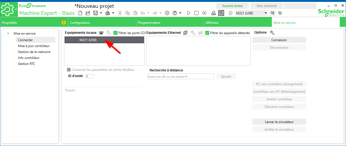Create a new project file
Viewport: 346px width, 146px height.
pos(80,13)
